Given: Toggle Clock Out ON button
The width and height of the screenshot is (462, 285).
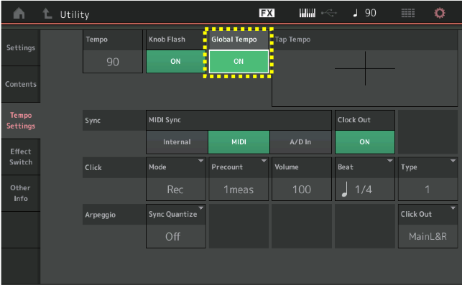Looking at the screenshot, I should pyautogui.click(x=365, y=142).
